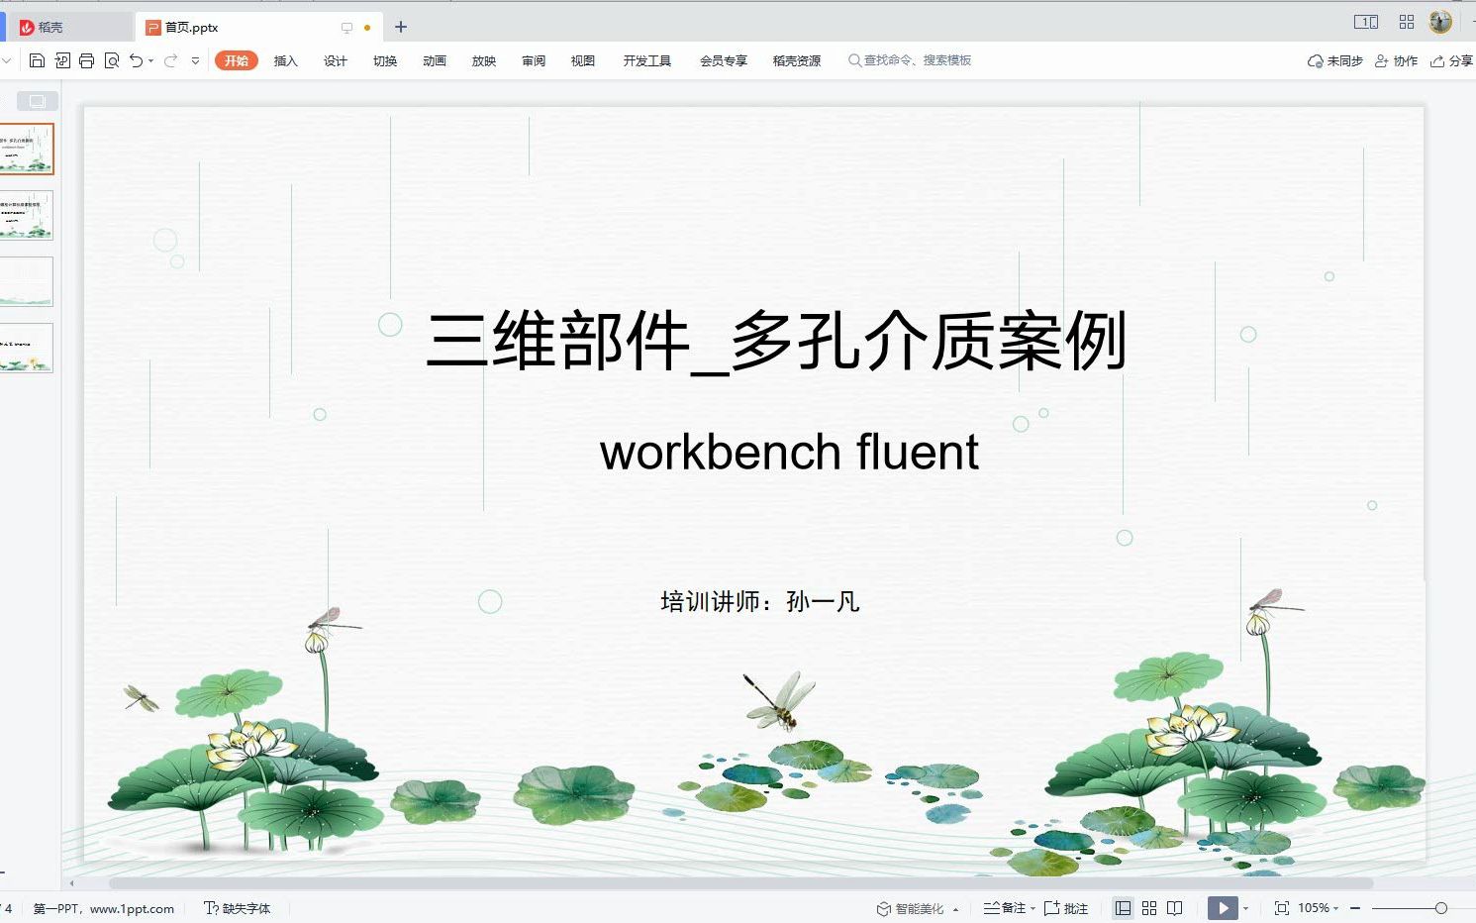Click the Undo icon
The width and height of the screenshot is (1476, 923).
136,60
